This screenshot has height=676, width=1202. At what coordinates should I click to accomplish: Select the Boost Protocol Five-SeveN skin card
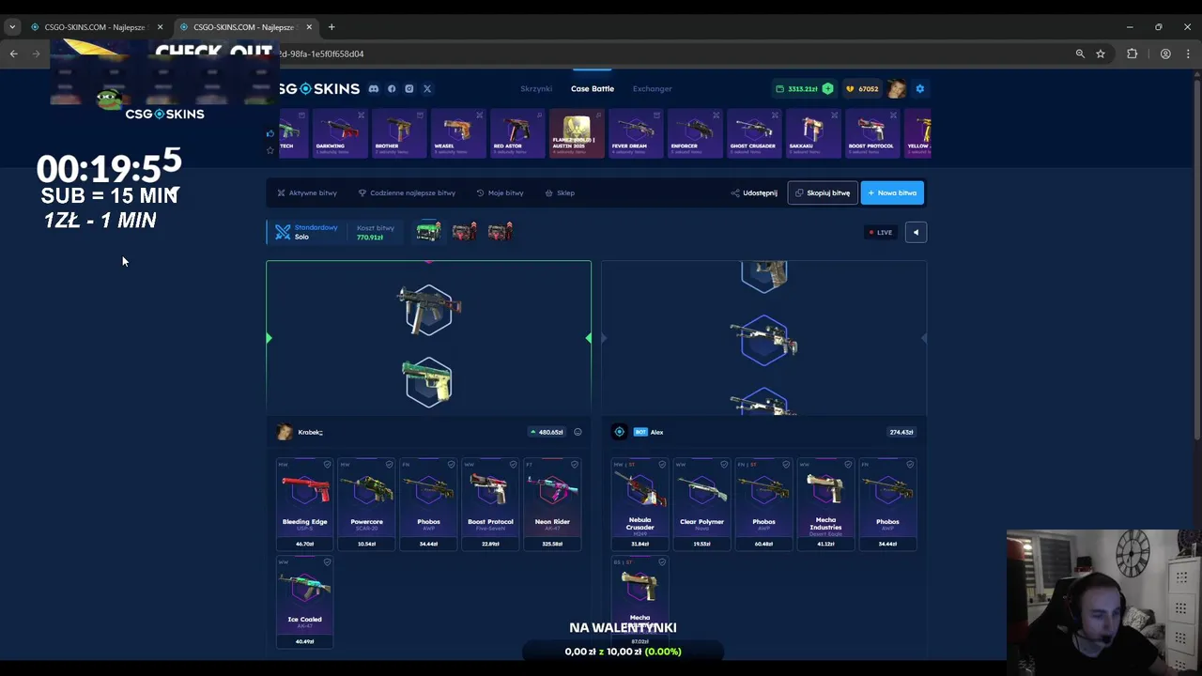(490, 504)
